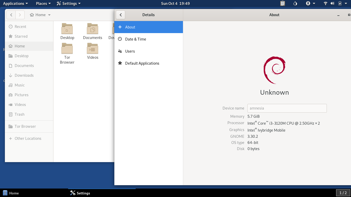Viewport: 351px width, 197px height.
Task: Open Default Applications settings
Action: [x=149, y=63]
